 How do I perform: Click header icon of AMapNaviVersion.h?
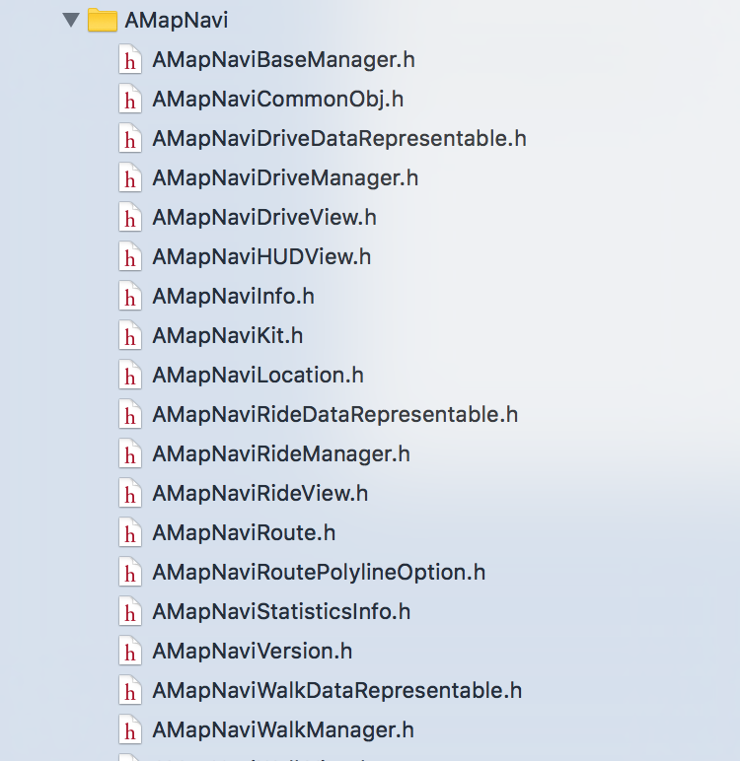click(129, 652)
